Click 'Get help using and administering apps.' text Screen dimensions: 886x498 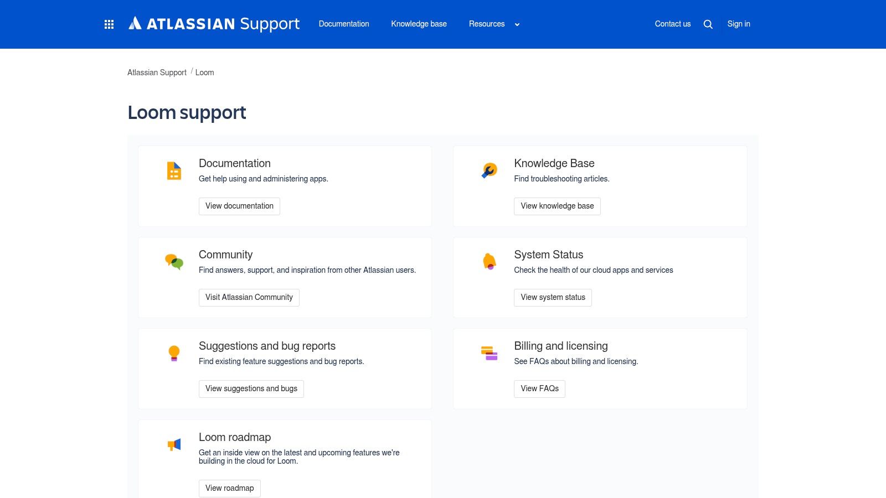coord(264,179)
